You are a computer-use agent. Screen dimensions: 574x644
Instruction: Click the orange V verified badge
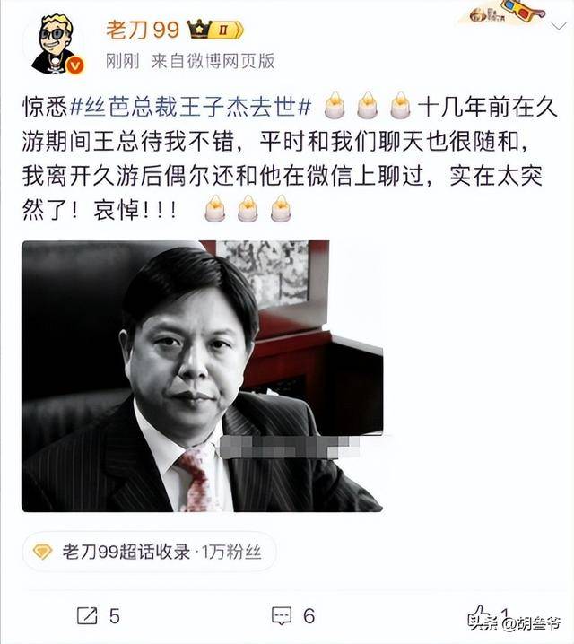coord(75,65)
